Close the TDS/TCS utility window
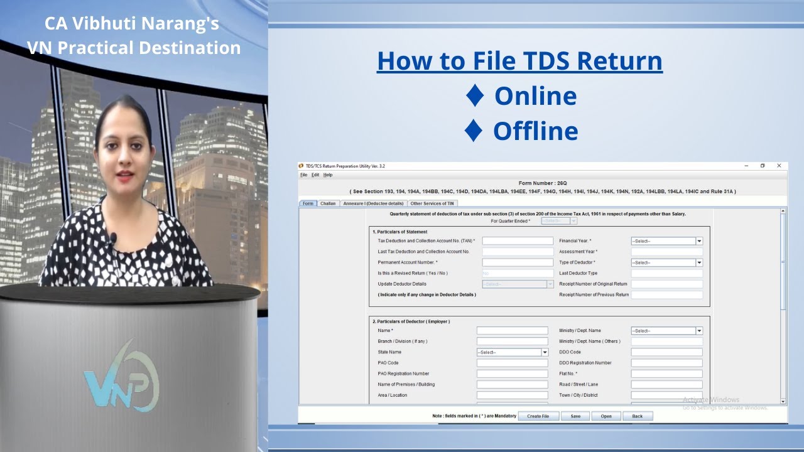The height and width of the screenshot is (452, 804). coord(779,166)
